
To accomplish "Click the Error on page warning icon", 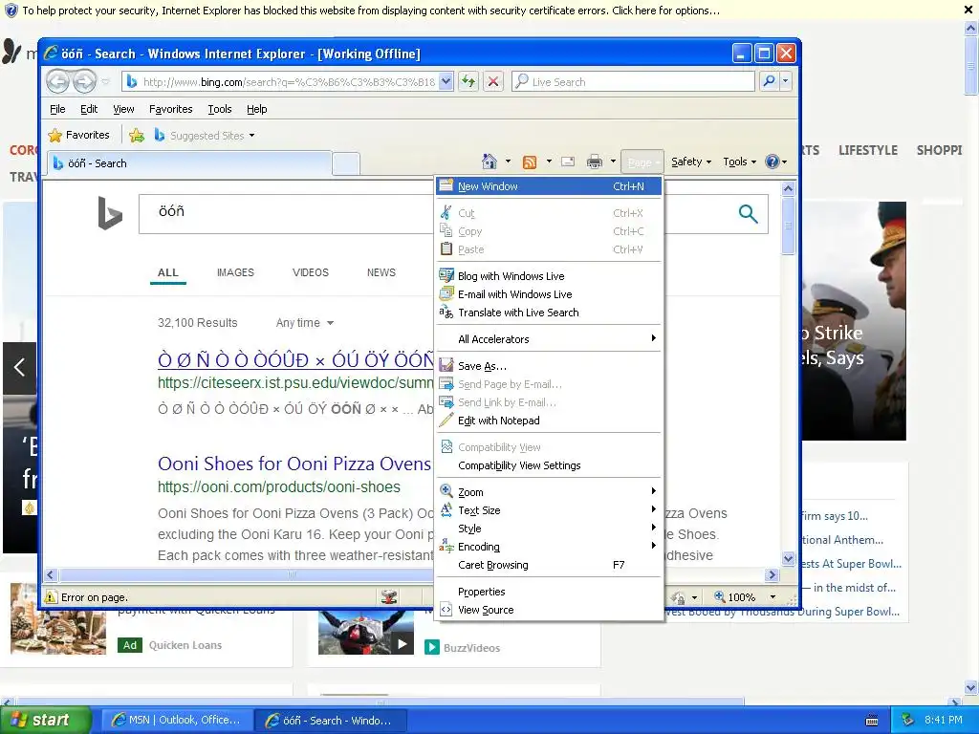I will [52, 597].
